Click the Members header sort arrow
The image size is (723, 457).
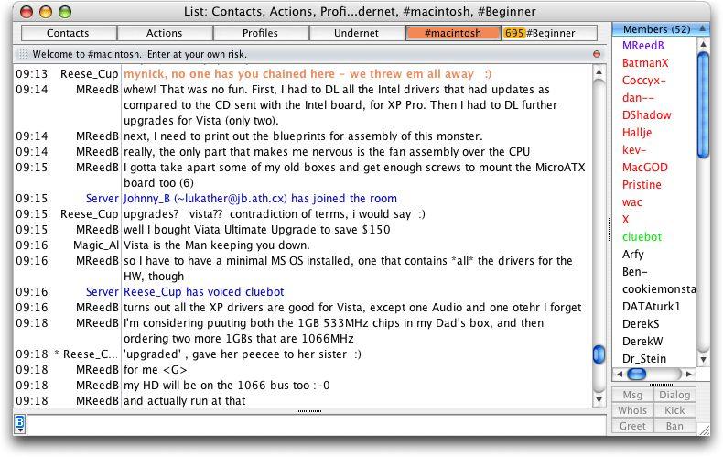click(702, 30)
